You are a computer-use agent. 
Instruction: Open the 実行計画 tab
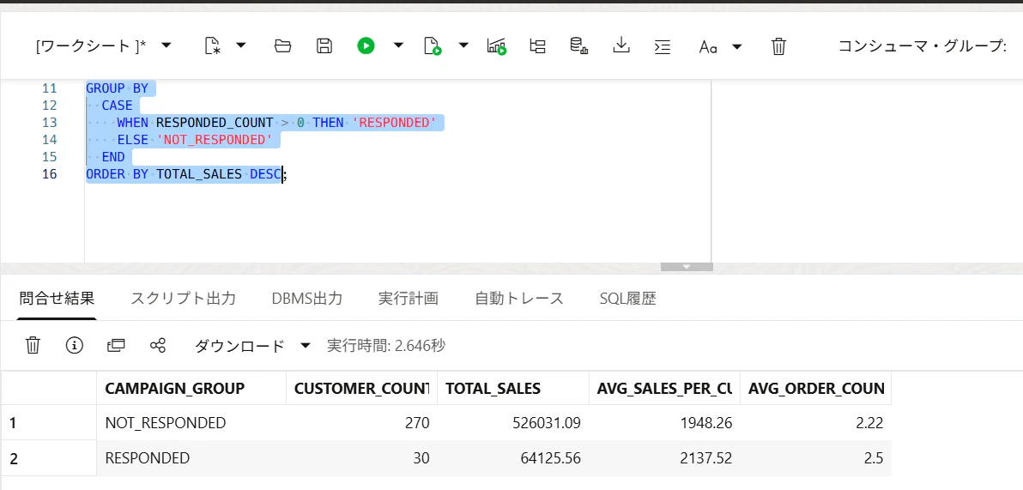pyautogui.click(x=409, y=299)
